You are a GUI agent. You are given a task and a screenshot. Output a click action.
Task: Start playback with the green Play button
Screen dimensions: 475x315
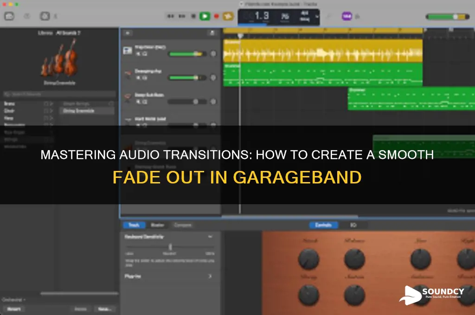[x=205, y=16]
